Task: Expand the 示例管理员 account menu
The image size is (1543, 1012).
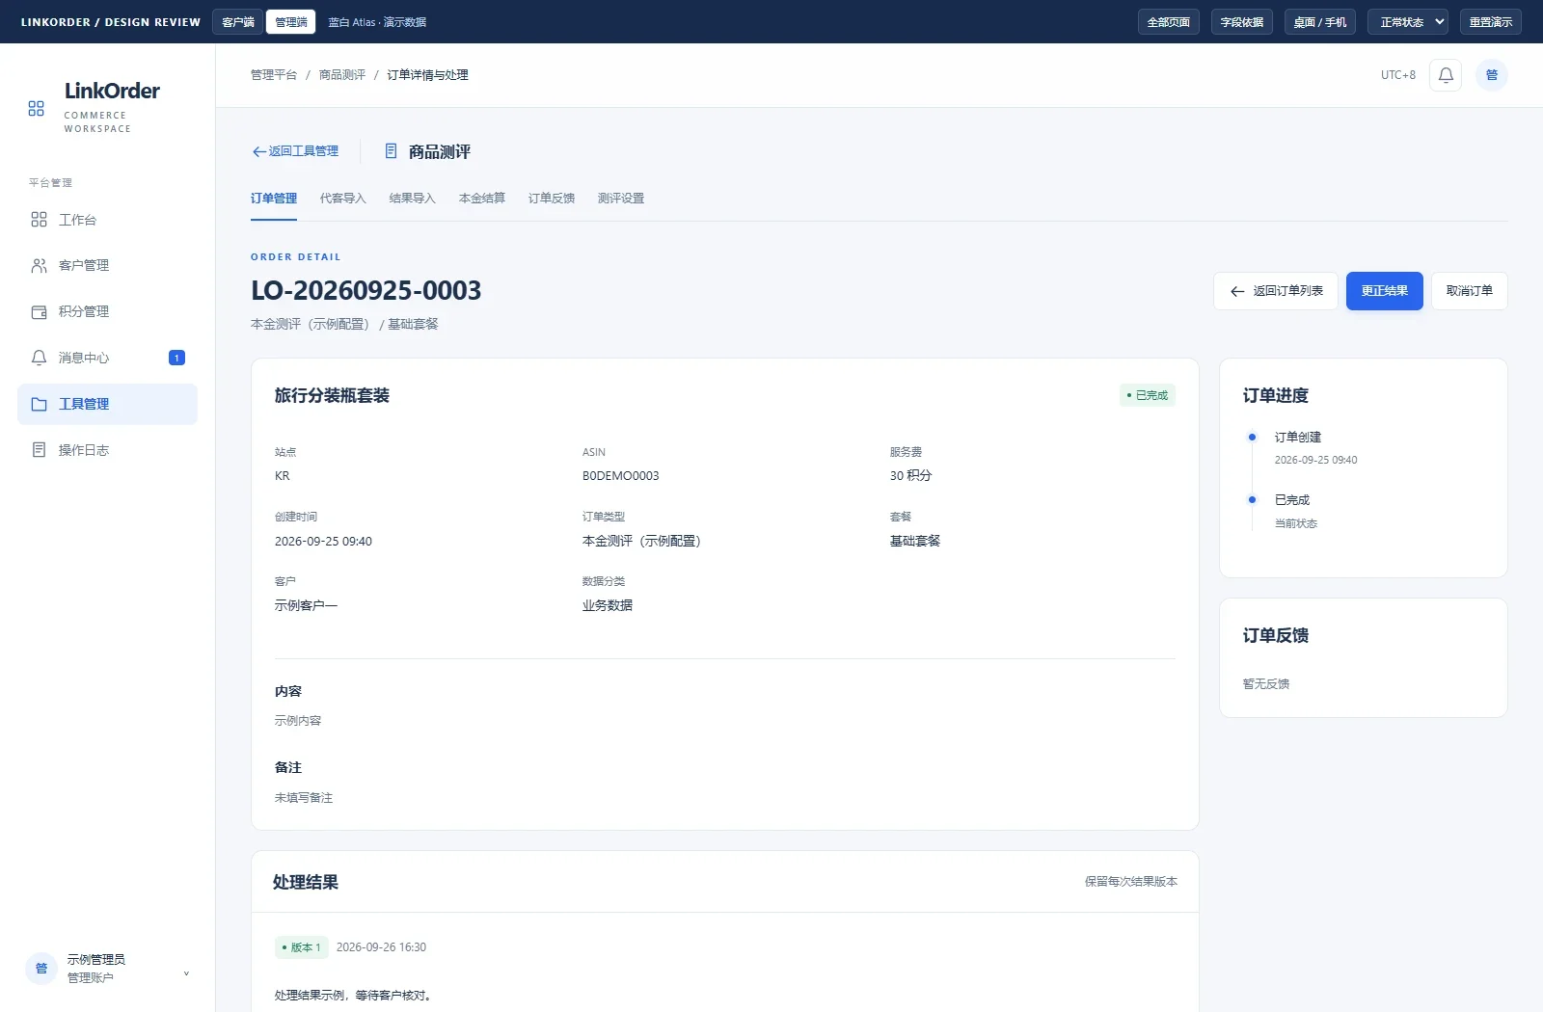Action: 186,973
